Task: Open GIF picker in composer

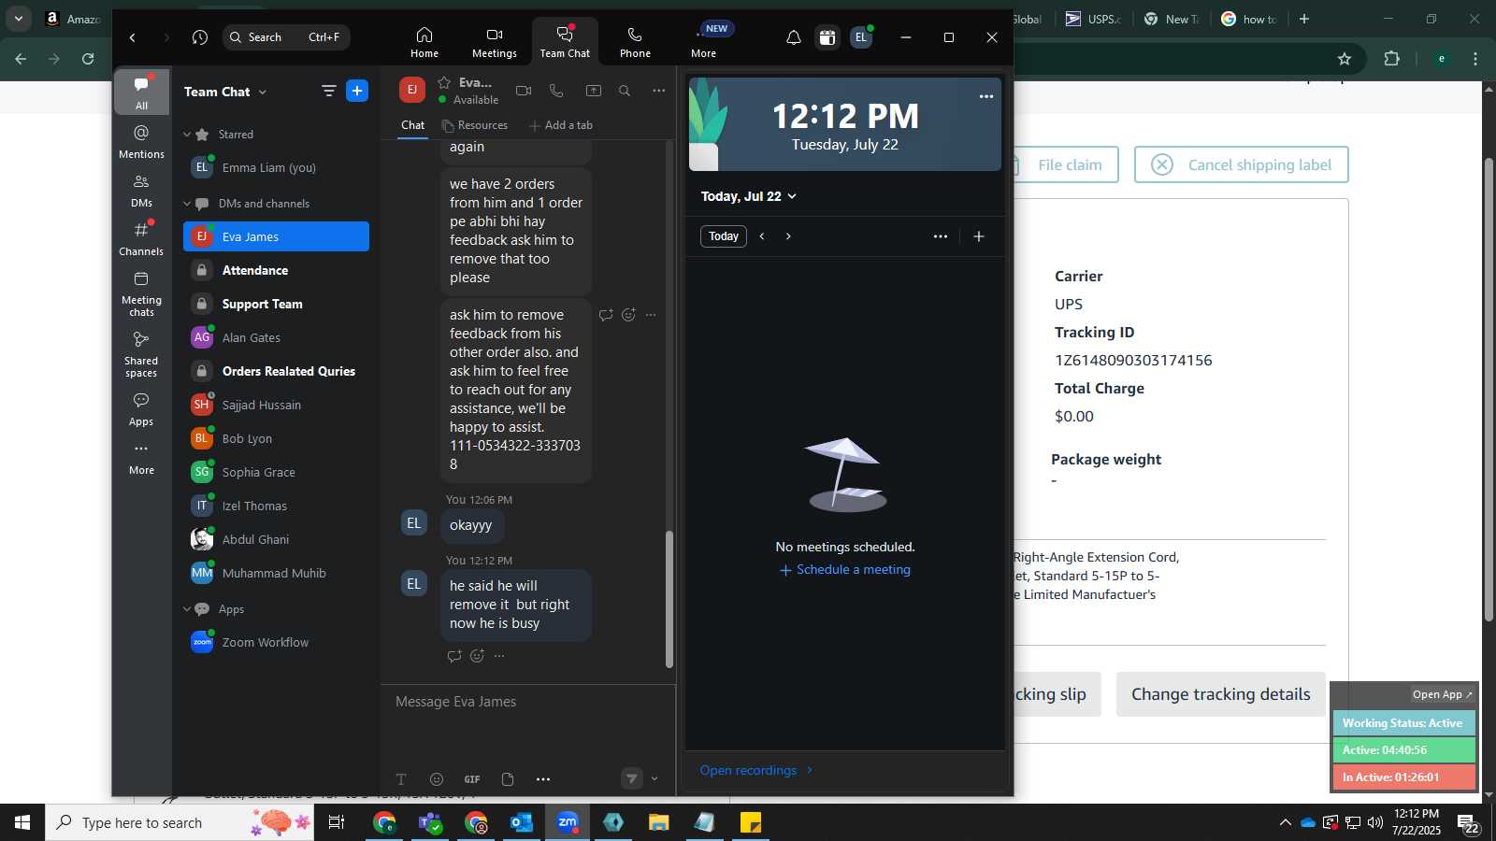Action: click(x=472, y=779)
